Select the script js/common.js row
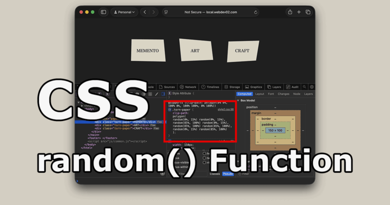Viewport: 390px width, 205px height. coord(117,141)
